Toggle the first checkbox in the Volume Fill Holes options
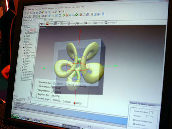The height and width of the screenshot is (129, 172). click(x=134, y=120)
